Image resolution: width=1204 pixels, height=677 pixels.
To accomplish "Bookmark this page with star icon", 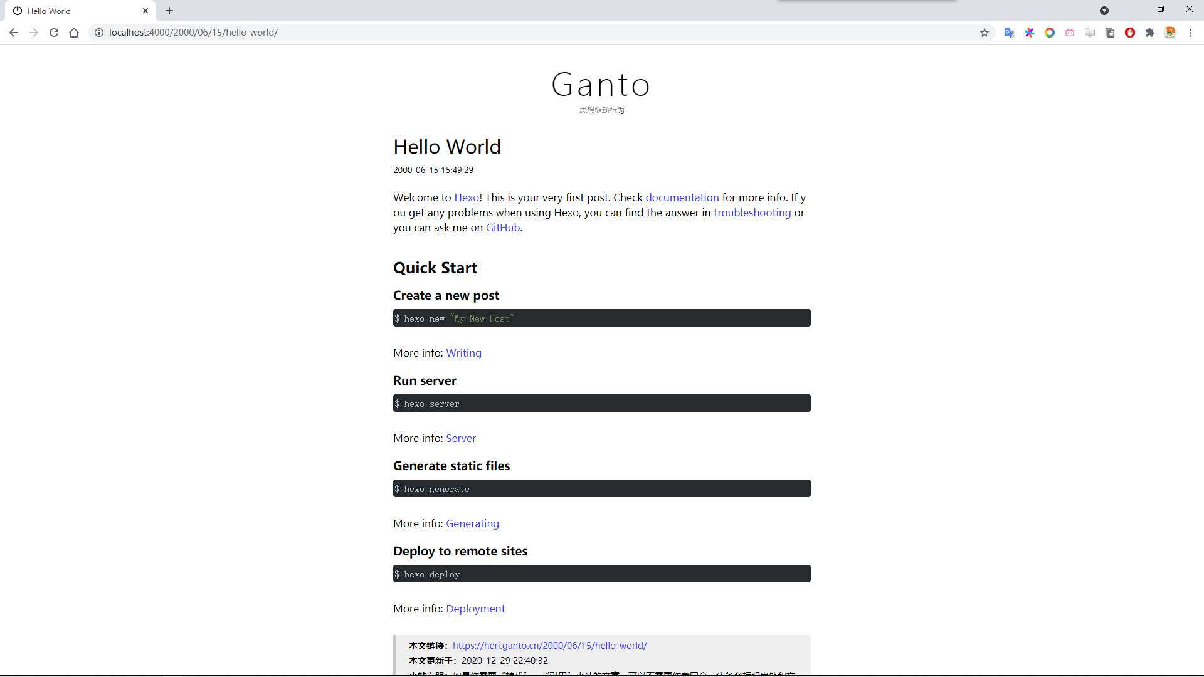I will pos(985,33).
